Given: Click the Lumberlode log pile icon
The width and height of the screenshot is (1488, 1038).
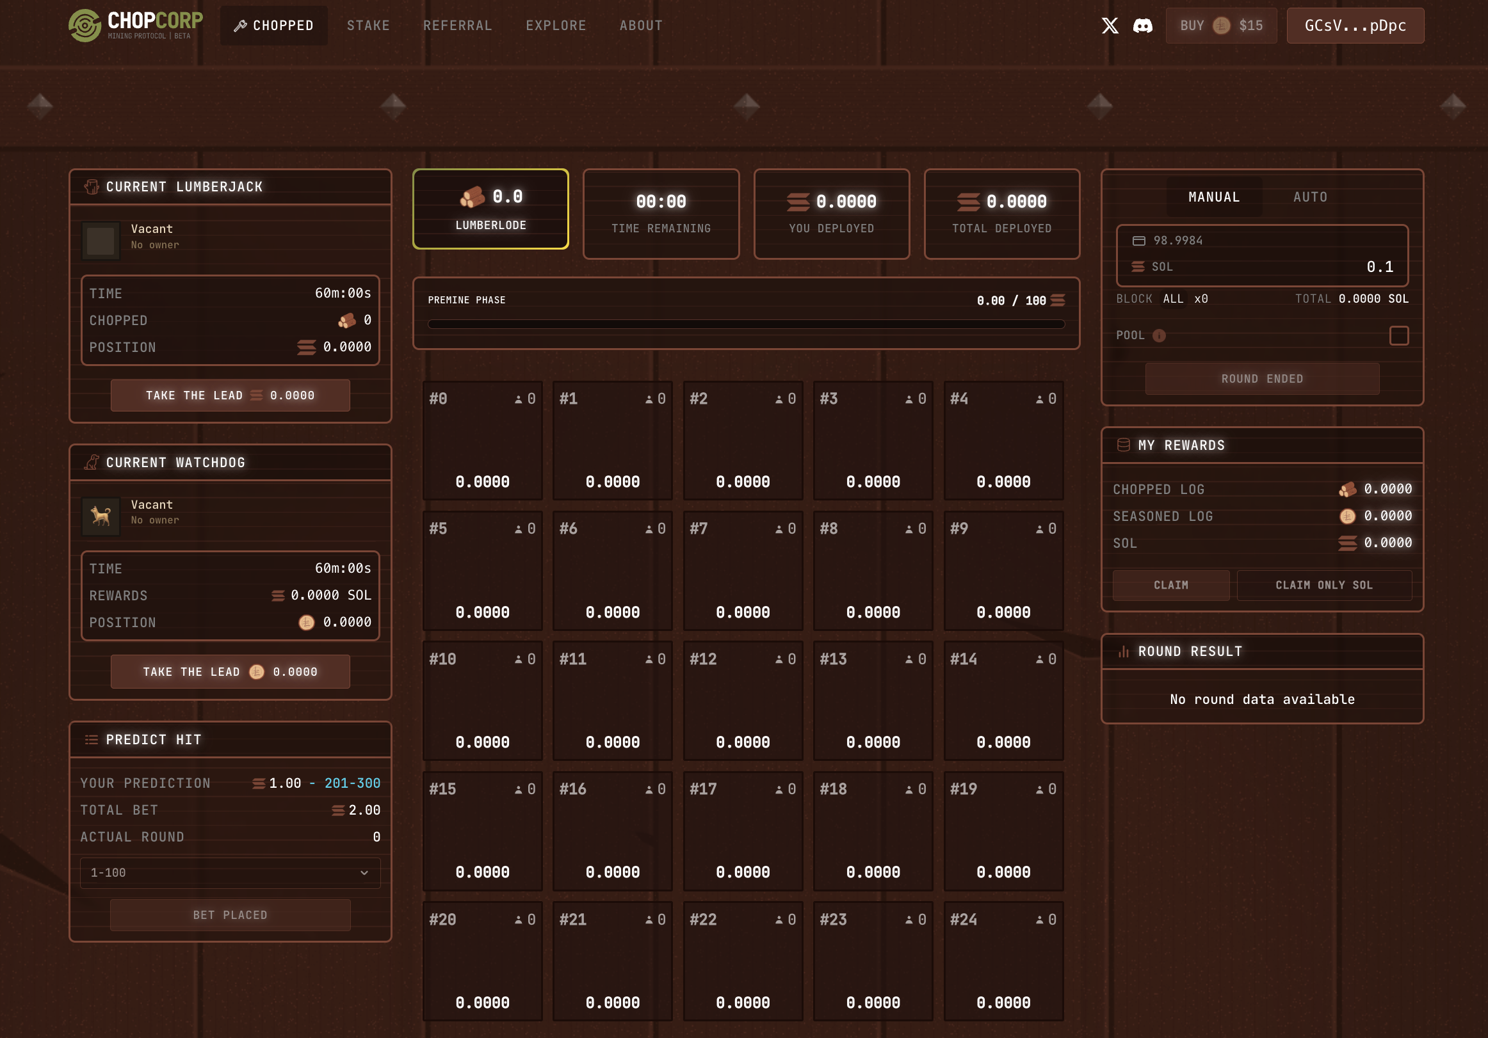Looking at the screenshot, I should click(473, 197).
